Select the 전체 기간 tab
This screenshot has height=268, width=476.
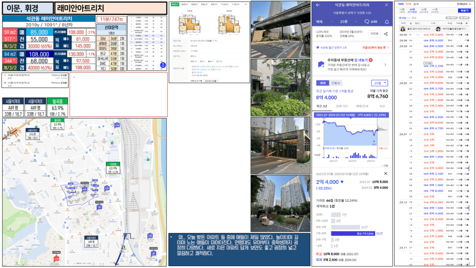tap(342, 106)
